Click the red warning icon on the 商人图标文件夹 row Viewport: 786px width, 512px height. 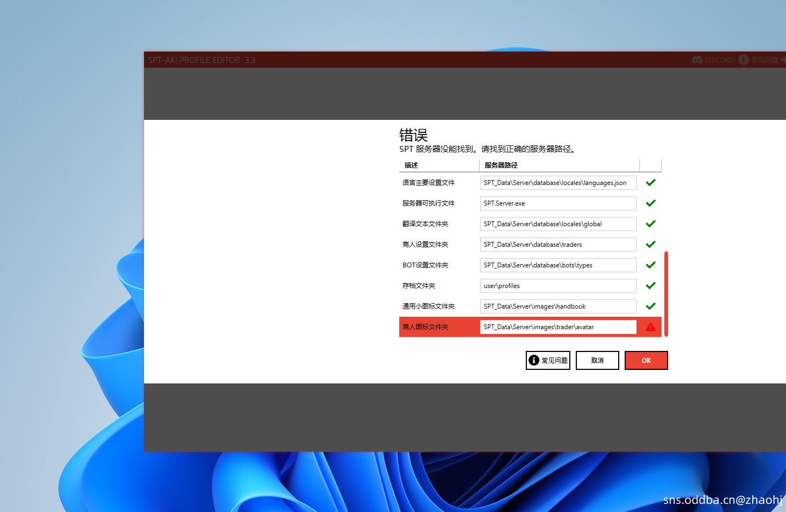(x=651, y=327)
